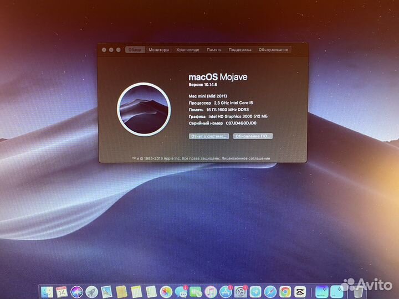Open the yellow Notes app
This screenshot has width=399, height=299.
[136, 292]
